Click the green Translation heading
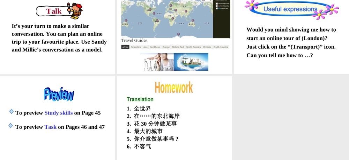The image size is (349, 160). click(140, 99)
